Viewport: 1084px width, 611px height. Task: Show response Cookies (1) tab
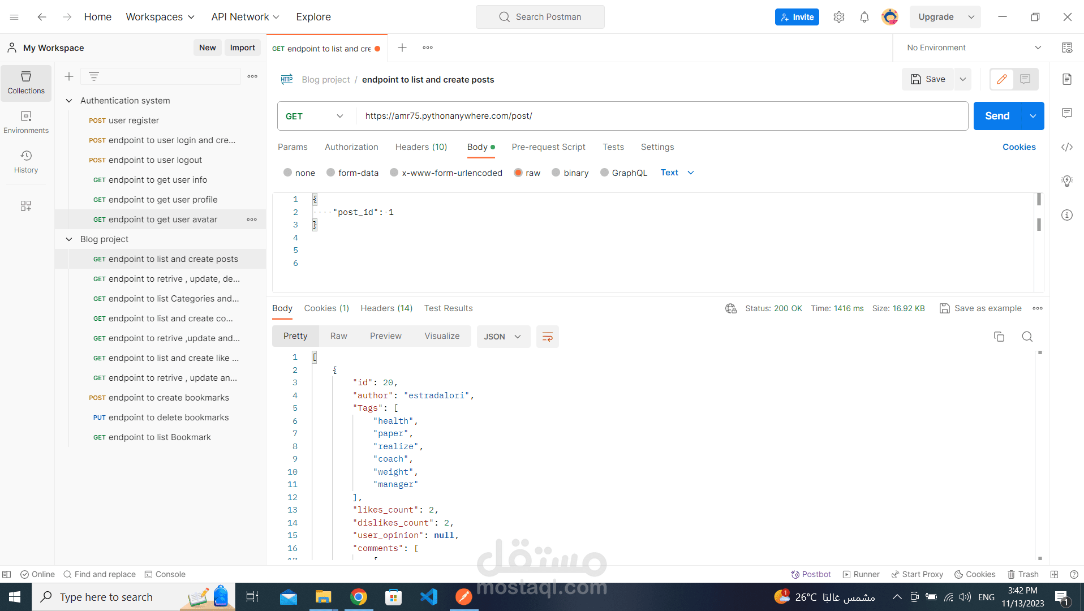pos(326,308)
